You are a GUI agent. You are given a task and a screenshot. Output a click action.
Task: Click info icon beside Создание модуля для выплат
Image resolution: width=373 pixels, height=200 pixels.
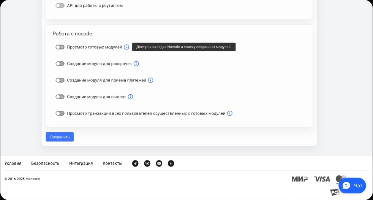coord(130,97)
